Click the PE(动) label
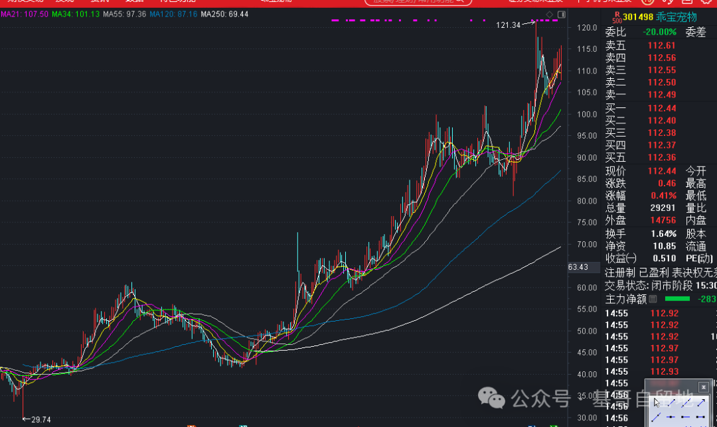 pos(698,259)
